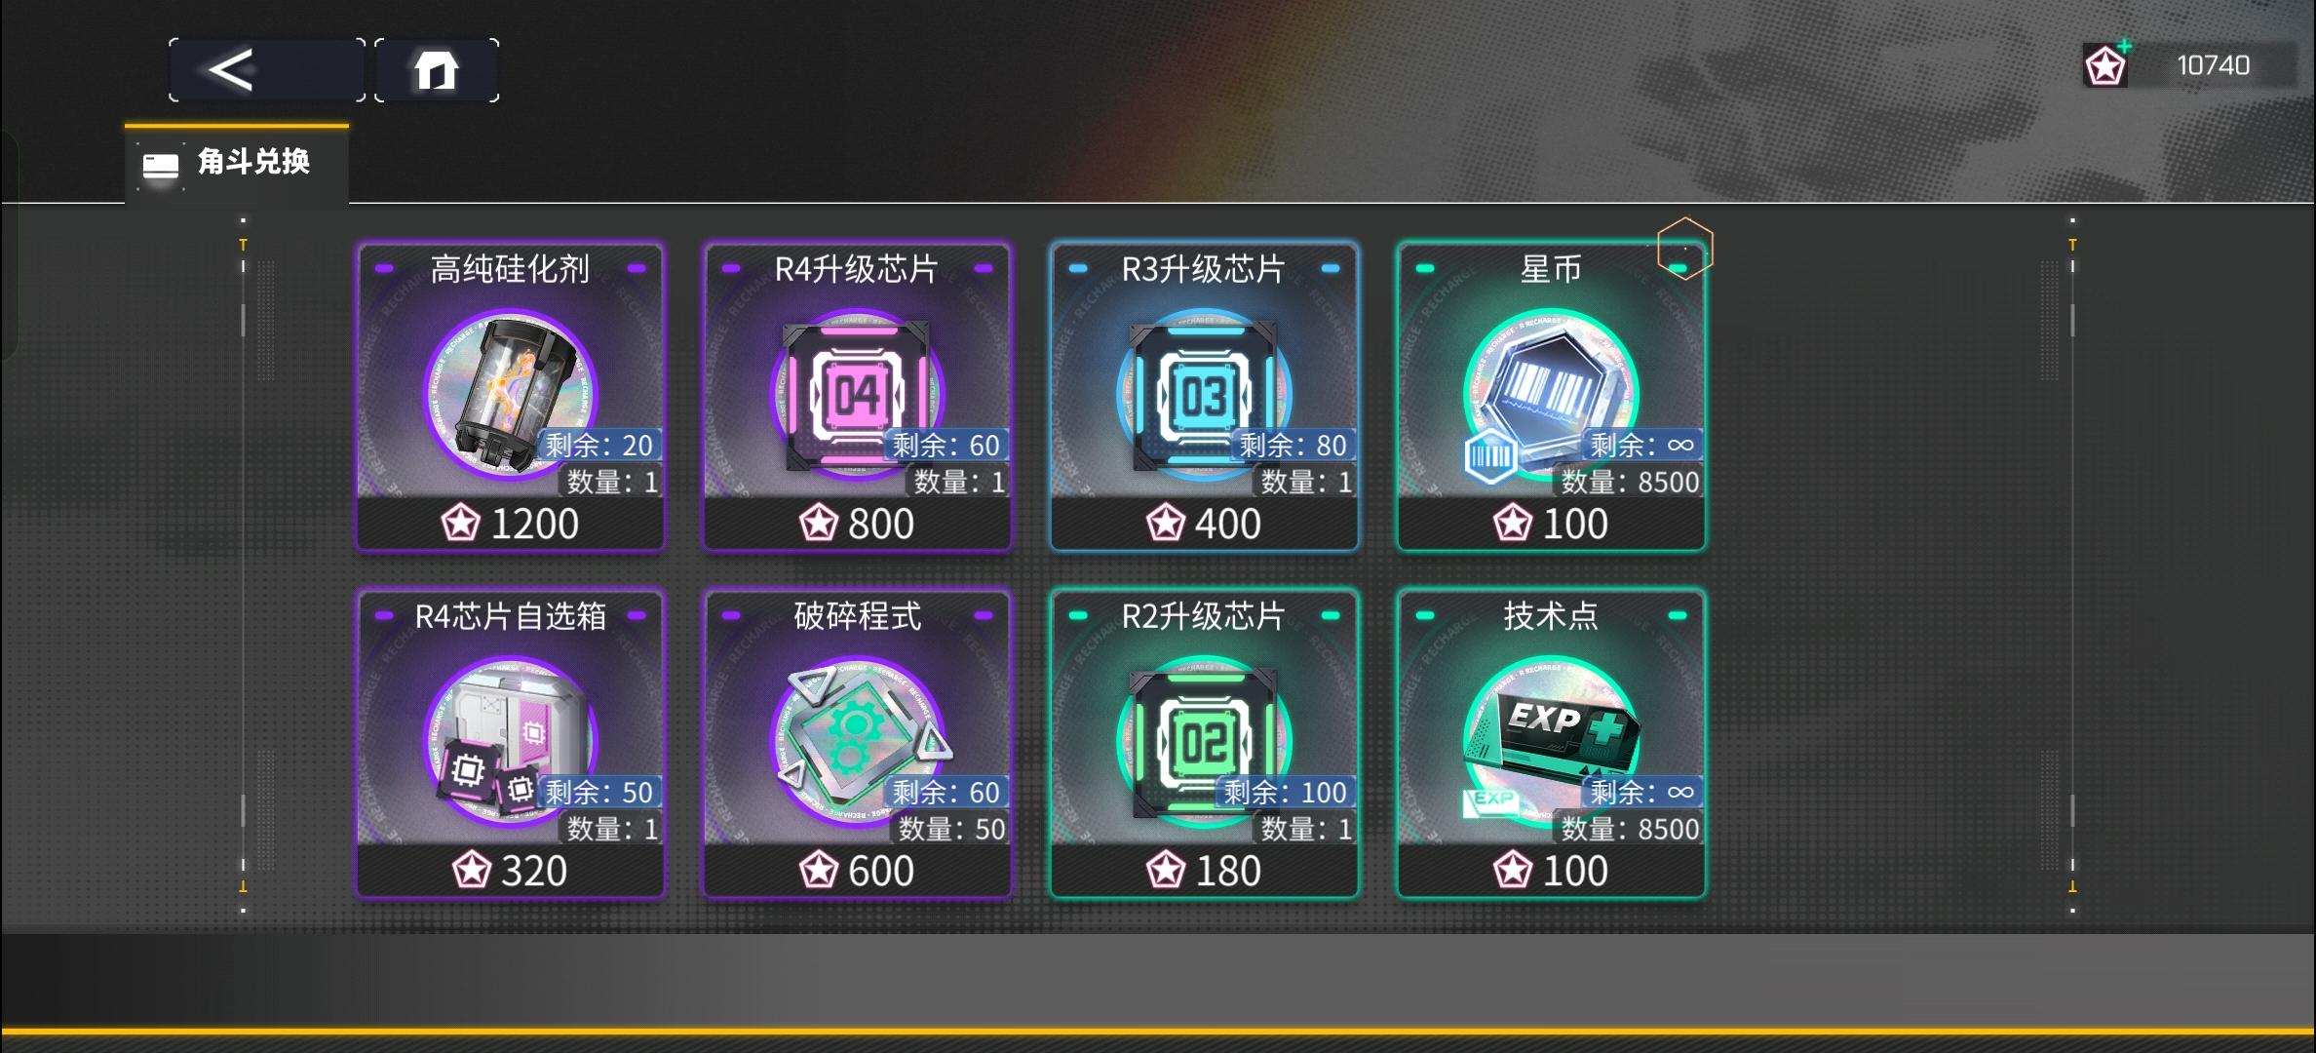Go back with the arrow button
The image size is (2316, 1053).
tap(267, 70)
